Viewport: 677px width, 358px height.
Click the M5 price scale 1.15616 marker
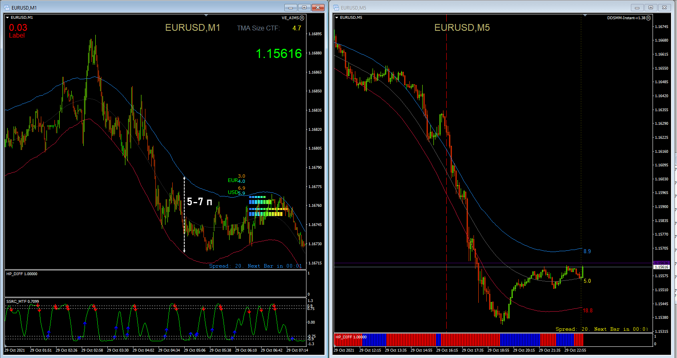[x=661, y=267]
